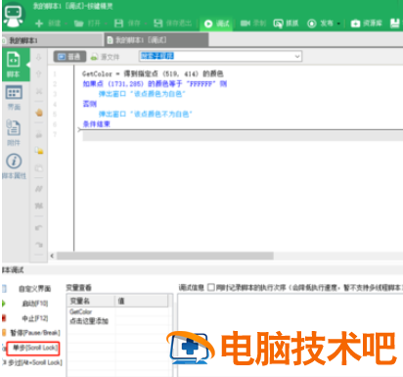The height and width of the screenshot is (377, 403).
Task: Click the editor horizontal scrollbar thumb
Action: pyautogui.click(x=165, y=256)
